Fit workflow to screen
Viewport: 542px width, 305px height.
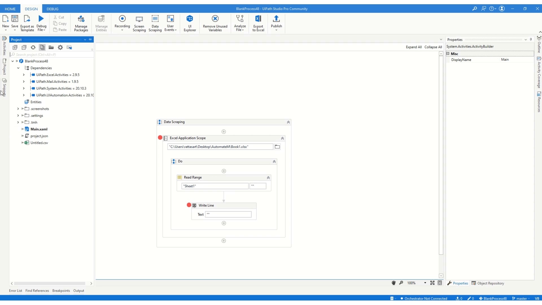click(432, 283)
